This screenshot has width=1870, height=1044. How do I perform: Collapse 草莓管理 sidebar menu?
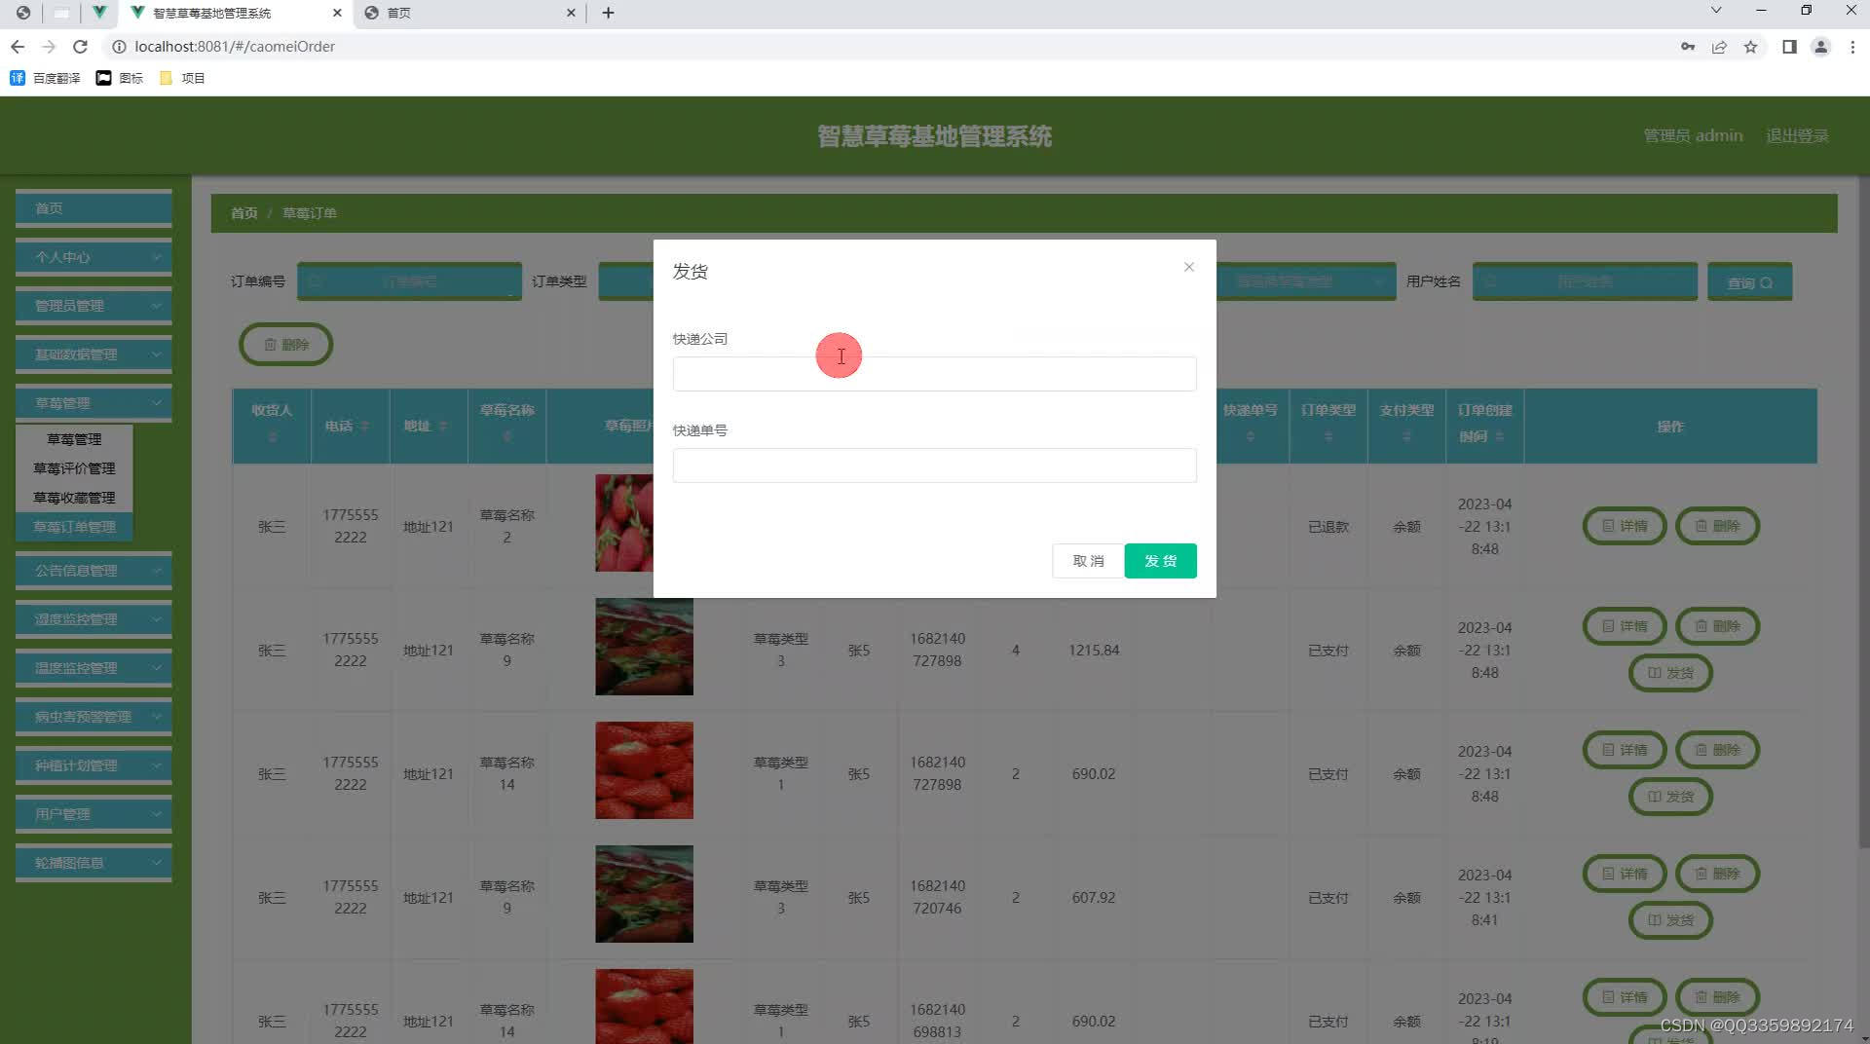[93, 403]
